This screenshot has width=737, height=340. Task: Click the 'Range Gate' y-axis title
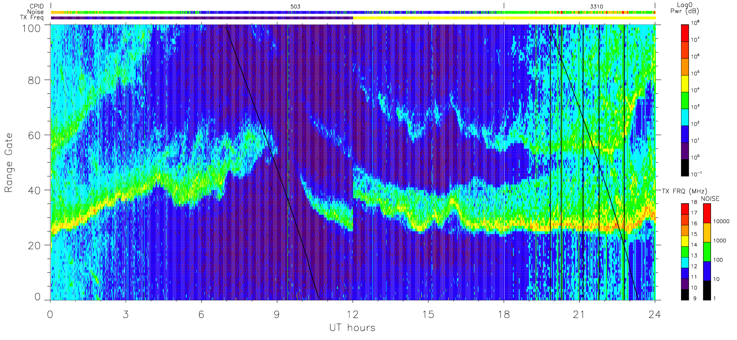[x=8, y=163]
